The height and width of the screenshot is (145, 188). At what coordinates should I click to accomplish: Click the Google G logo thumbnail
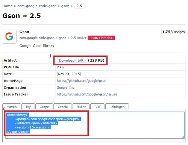point(9,36)
